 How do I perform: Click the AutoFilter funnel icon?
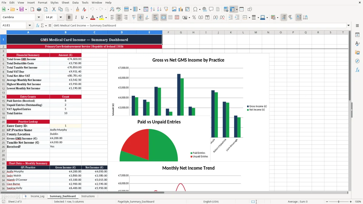tap(166, 9)
